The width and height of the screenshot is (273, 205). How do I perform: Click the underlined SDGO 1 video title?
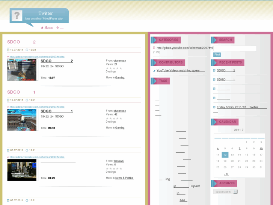coord(57,111)
